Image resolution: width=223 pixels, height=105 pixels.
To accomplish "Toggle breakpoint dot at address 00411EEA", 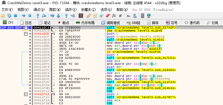I will tap(30, 58).
